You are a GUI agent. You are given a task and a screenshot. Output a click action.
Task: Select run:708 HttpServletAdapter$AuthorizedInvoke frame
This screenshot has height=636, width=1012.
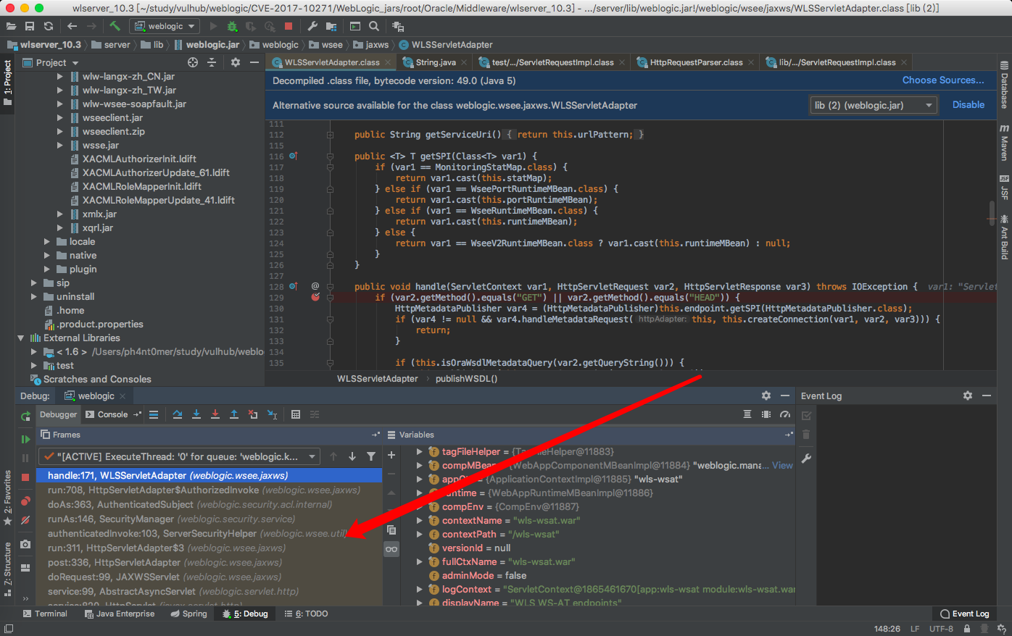tap(210, 490)
